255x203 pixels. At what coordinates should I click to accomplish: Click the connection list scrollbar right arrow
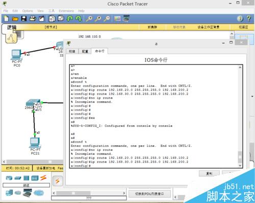[x=124, y=193]
